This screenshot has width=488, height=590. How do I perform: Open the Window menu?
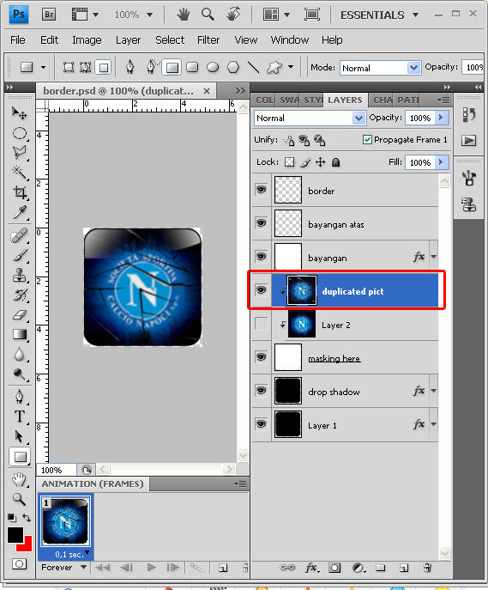[290, 40]
